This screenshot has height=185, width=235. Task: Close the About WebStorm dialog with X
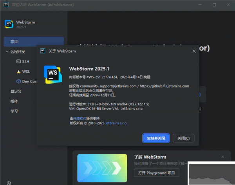point(194,51)
